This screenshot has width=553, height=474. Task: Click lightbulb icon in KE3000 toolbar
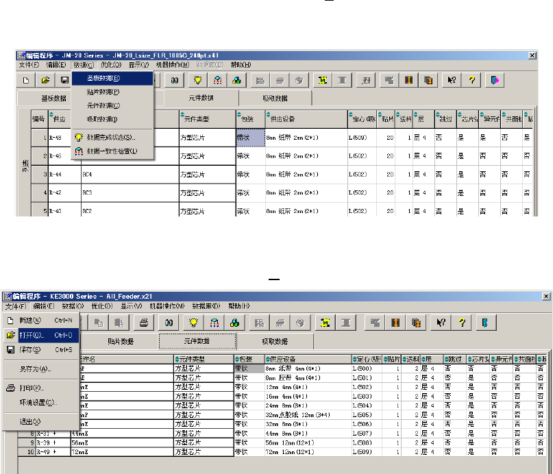click(194, 323)
